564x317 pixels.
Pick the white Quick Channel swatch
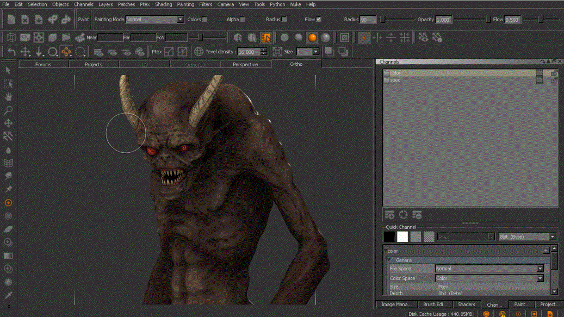coord(402,237)
